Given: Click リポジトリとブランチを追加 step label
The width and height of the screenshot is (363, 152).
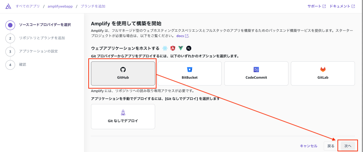Looking at the screenshot, I should click(x=42, y=38).
